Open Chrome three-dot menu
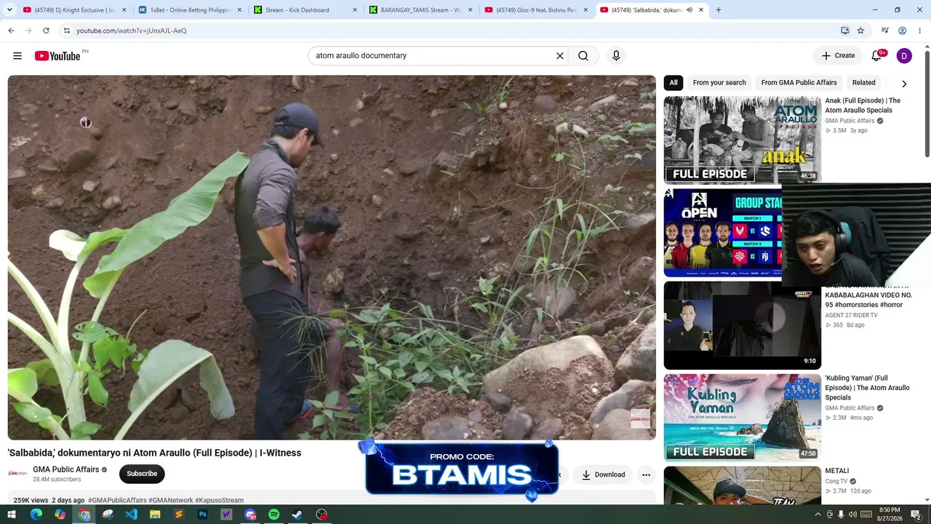The image size is (931, 524). click(920, 31)
